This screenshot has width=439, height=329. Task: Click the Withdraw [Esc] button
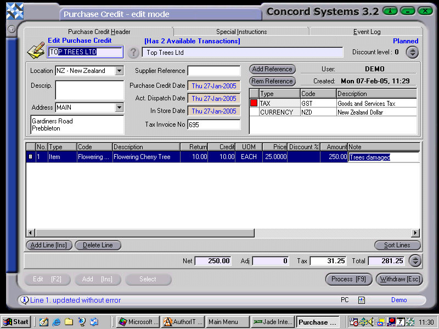pyautogui.click(x=400, y=279)
